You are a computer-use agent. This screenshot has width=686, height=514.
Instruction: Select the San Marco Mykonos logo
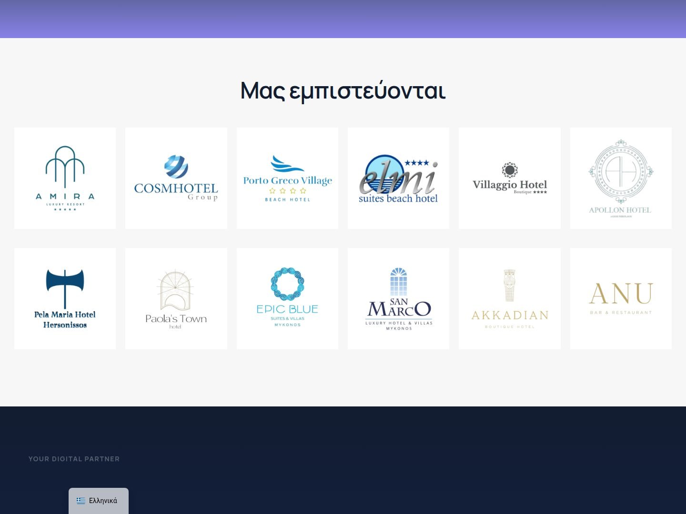tap(398, 298)
